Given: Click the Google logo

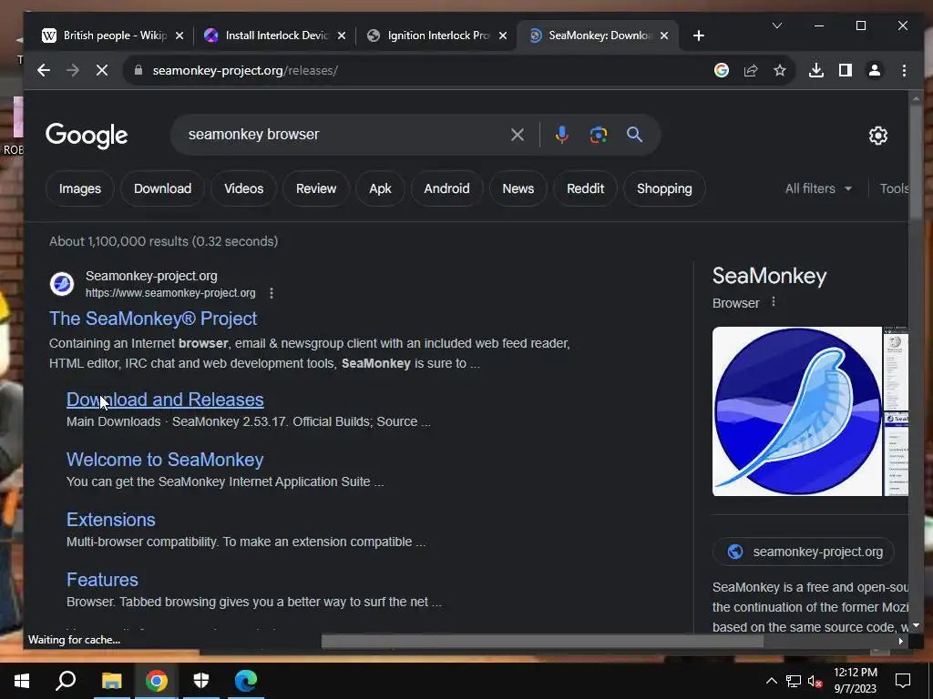Looking at the screenshot, I should point(87,136).
